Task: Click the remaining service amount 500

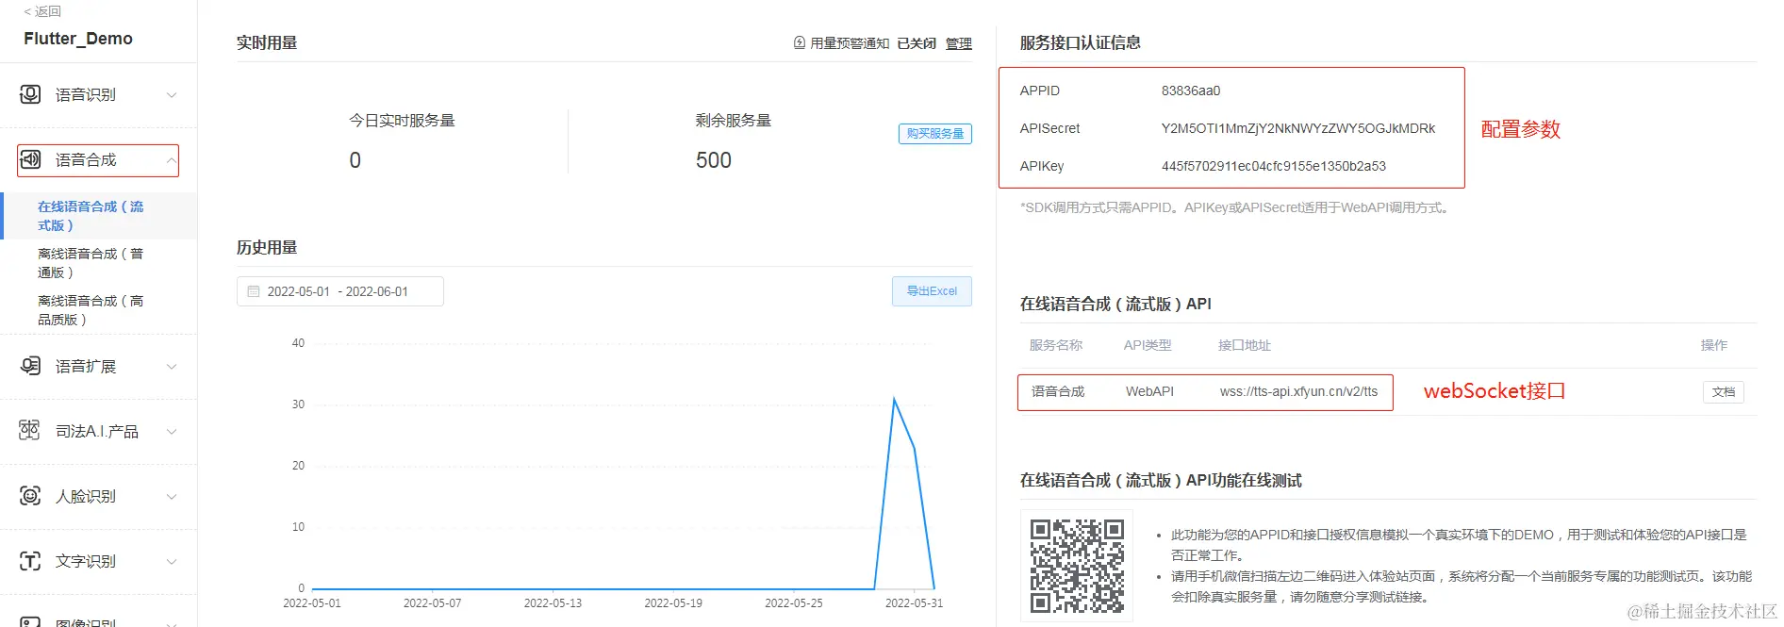Action: (714, 160)
